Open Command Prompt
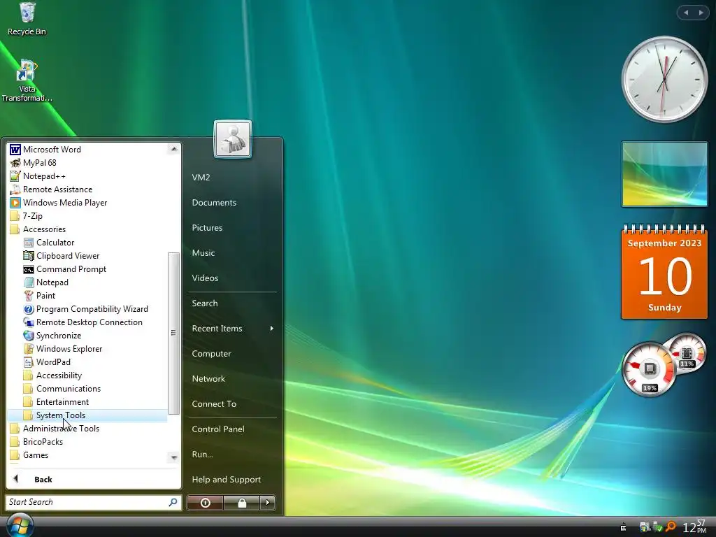716x537 pixels. pyautogui.click(x=65, y=269)
